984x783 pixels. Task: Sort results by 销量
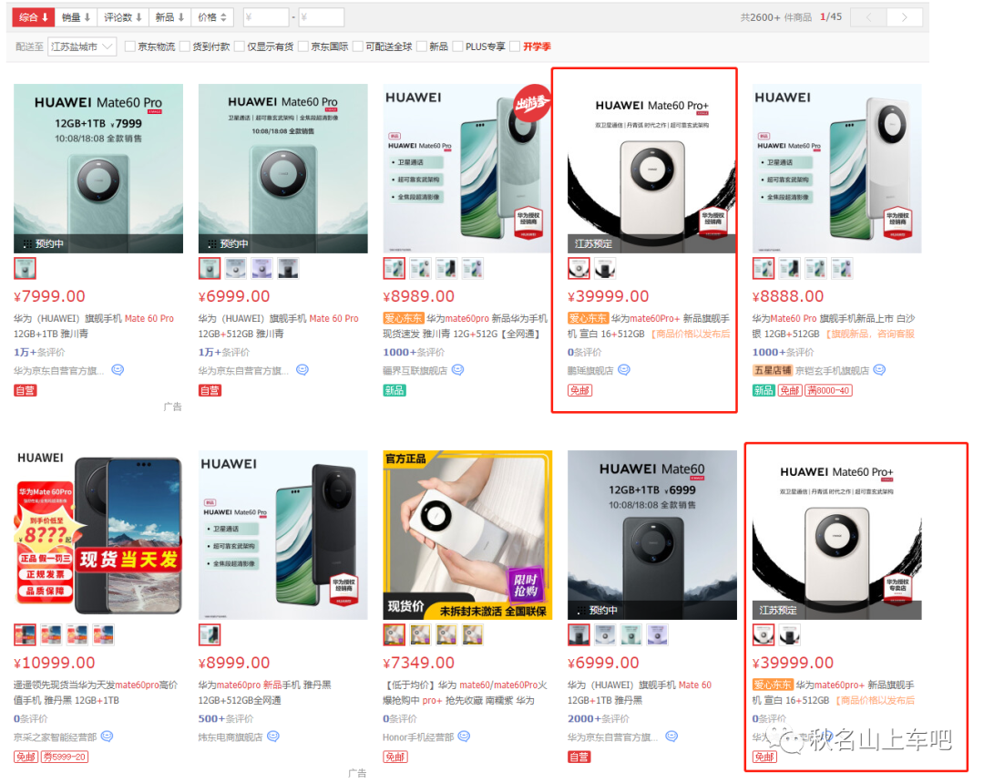(76, 17)
